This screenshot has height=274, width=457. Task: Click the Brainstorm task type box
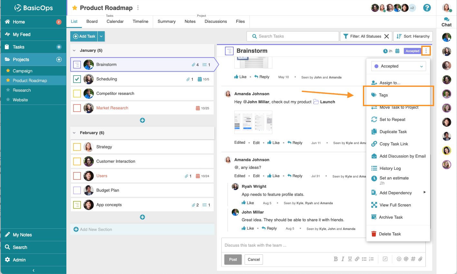pos(77,65)
